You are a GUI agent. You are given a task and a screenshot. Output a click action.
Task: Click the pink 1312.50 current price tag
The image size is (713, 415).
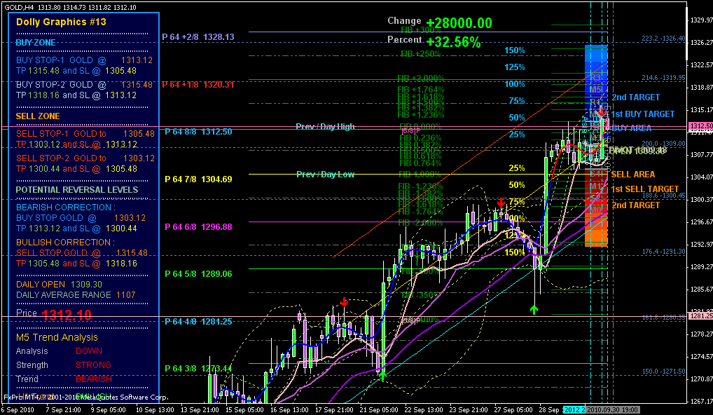[700, 126]
